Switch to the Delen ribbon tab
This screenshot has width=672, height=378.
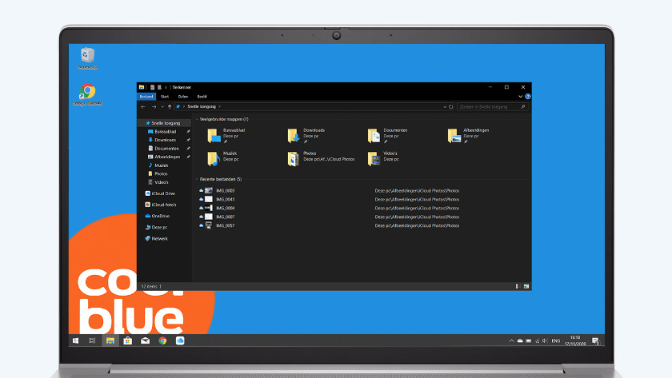[183, 97]
